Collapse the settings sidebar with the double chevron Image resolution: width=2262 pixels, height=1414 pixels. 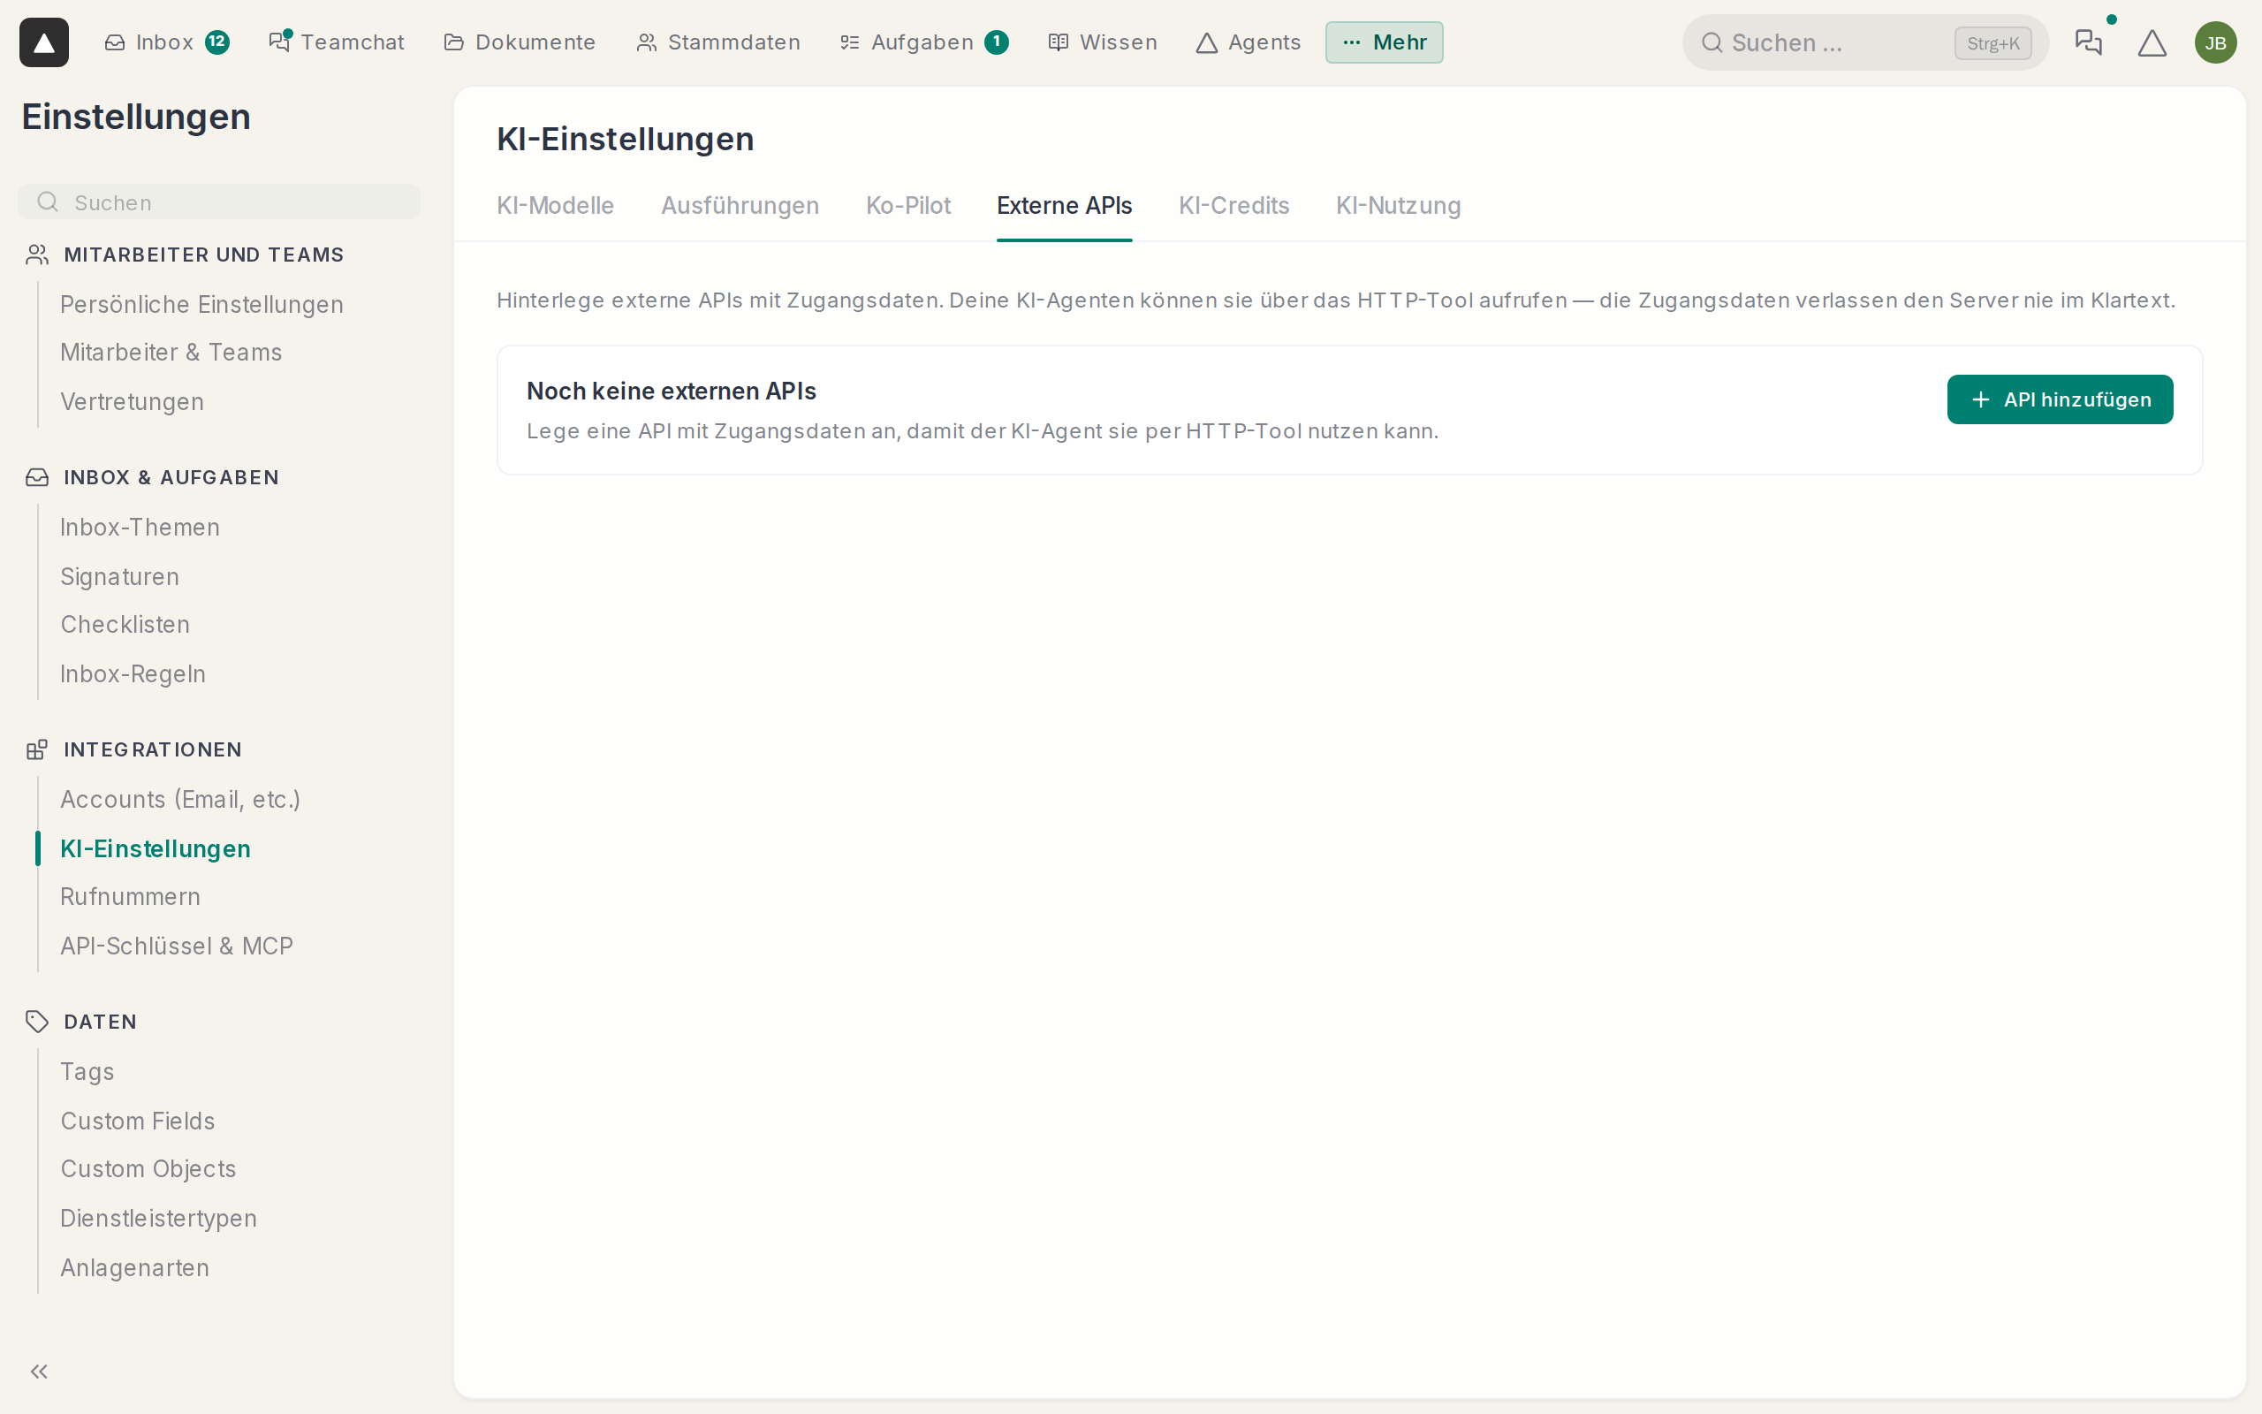click(39, 1371)
